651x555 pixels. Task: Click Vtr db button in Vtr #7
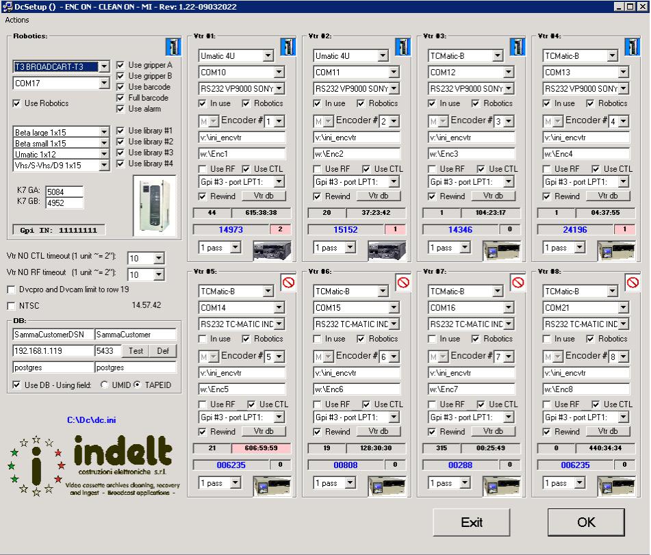point(494,431)
